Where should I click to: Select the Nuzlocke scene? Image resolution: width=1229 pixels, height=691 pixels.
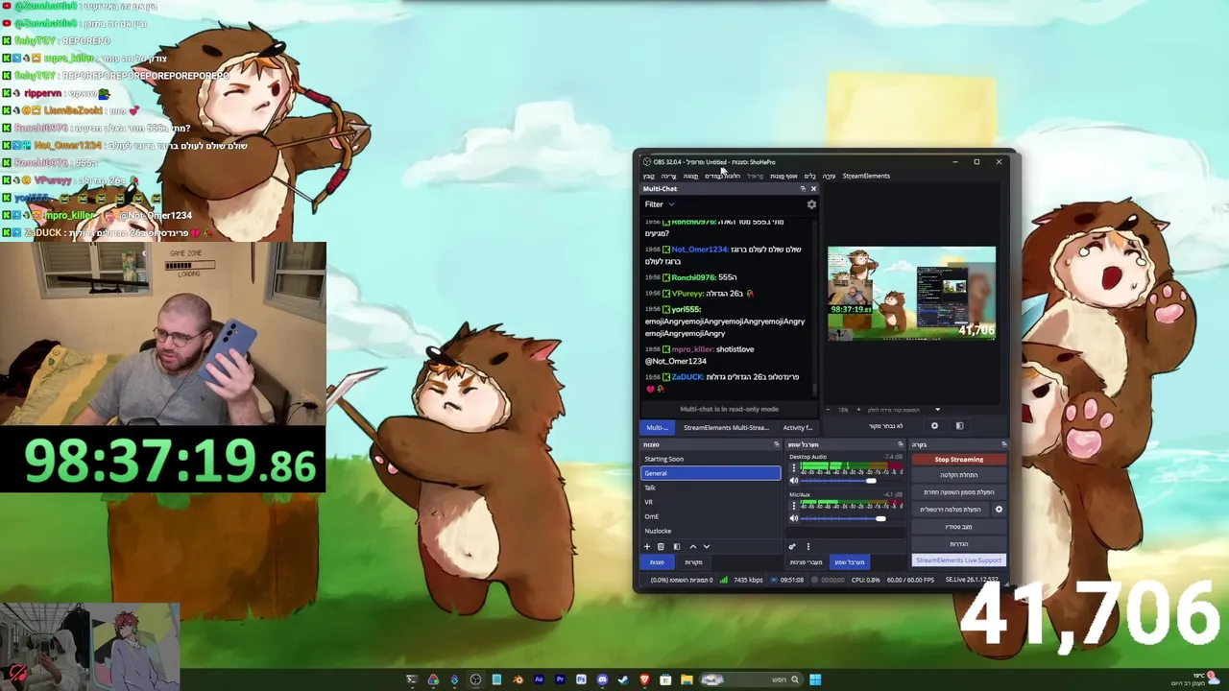(x=711, y=531)
